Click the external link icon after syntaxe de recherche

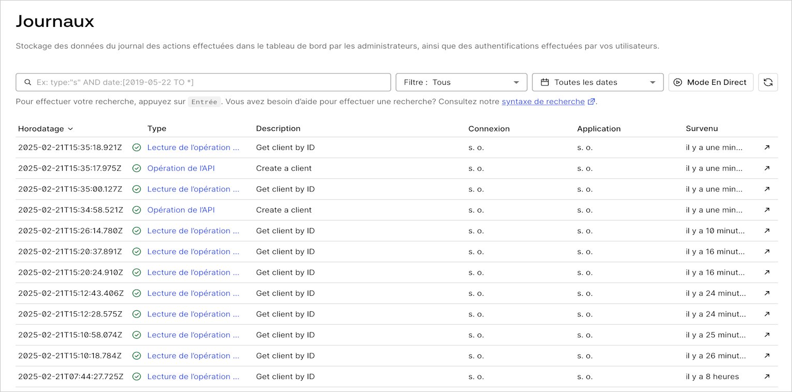click(x=591, y=102)
